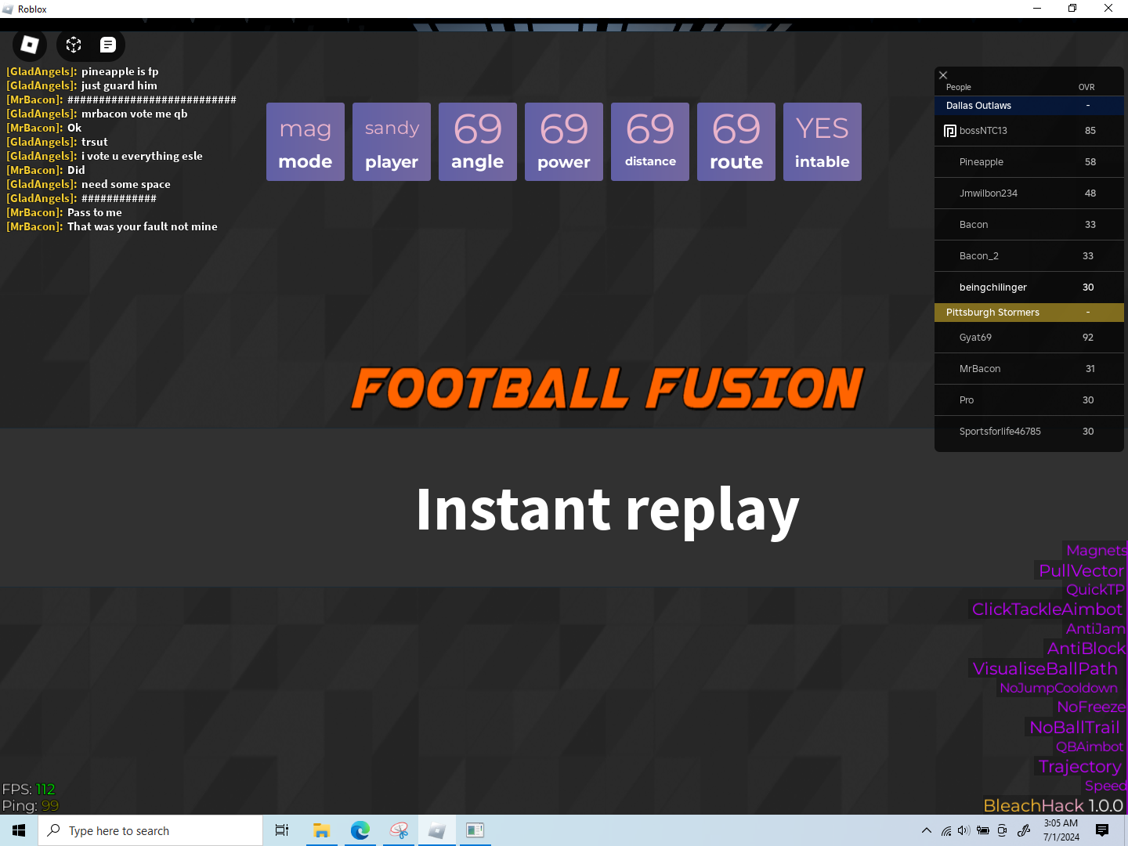This screenshot has height=846, width=1128.
Task: Toggle the Roblox chat window icon
Action: (x=108, y=45)
